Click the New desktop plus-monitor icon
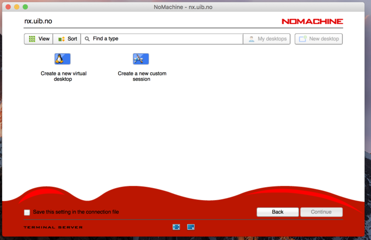 [302, 39]
